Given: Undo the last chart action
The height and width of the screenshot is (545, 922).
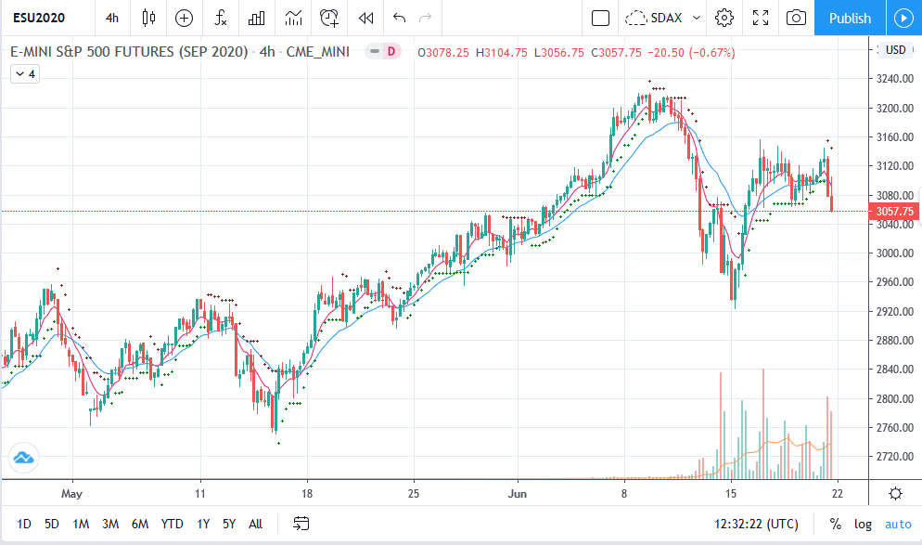Looking at the screenshot, I should tap(399, 18).
